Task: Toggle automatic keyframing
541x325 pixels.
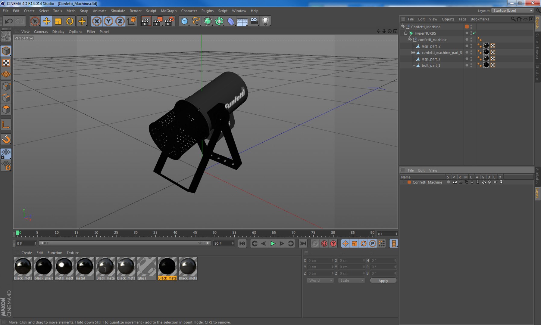Action: [324, 243]
